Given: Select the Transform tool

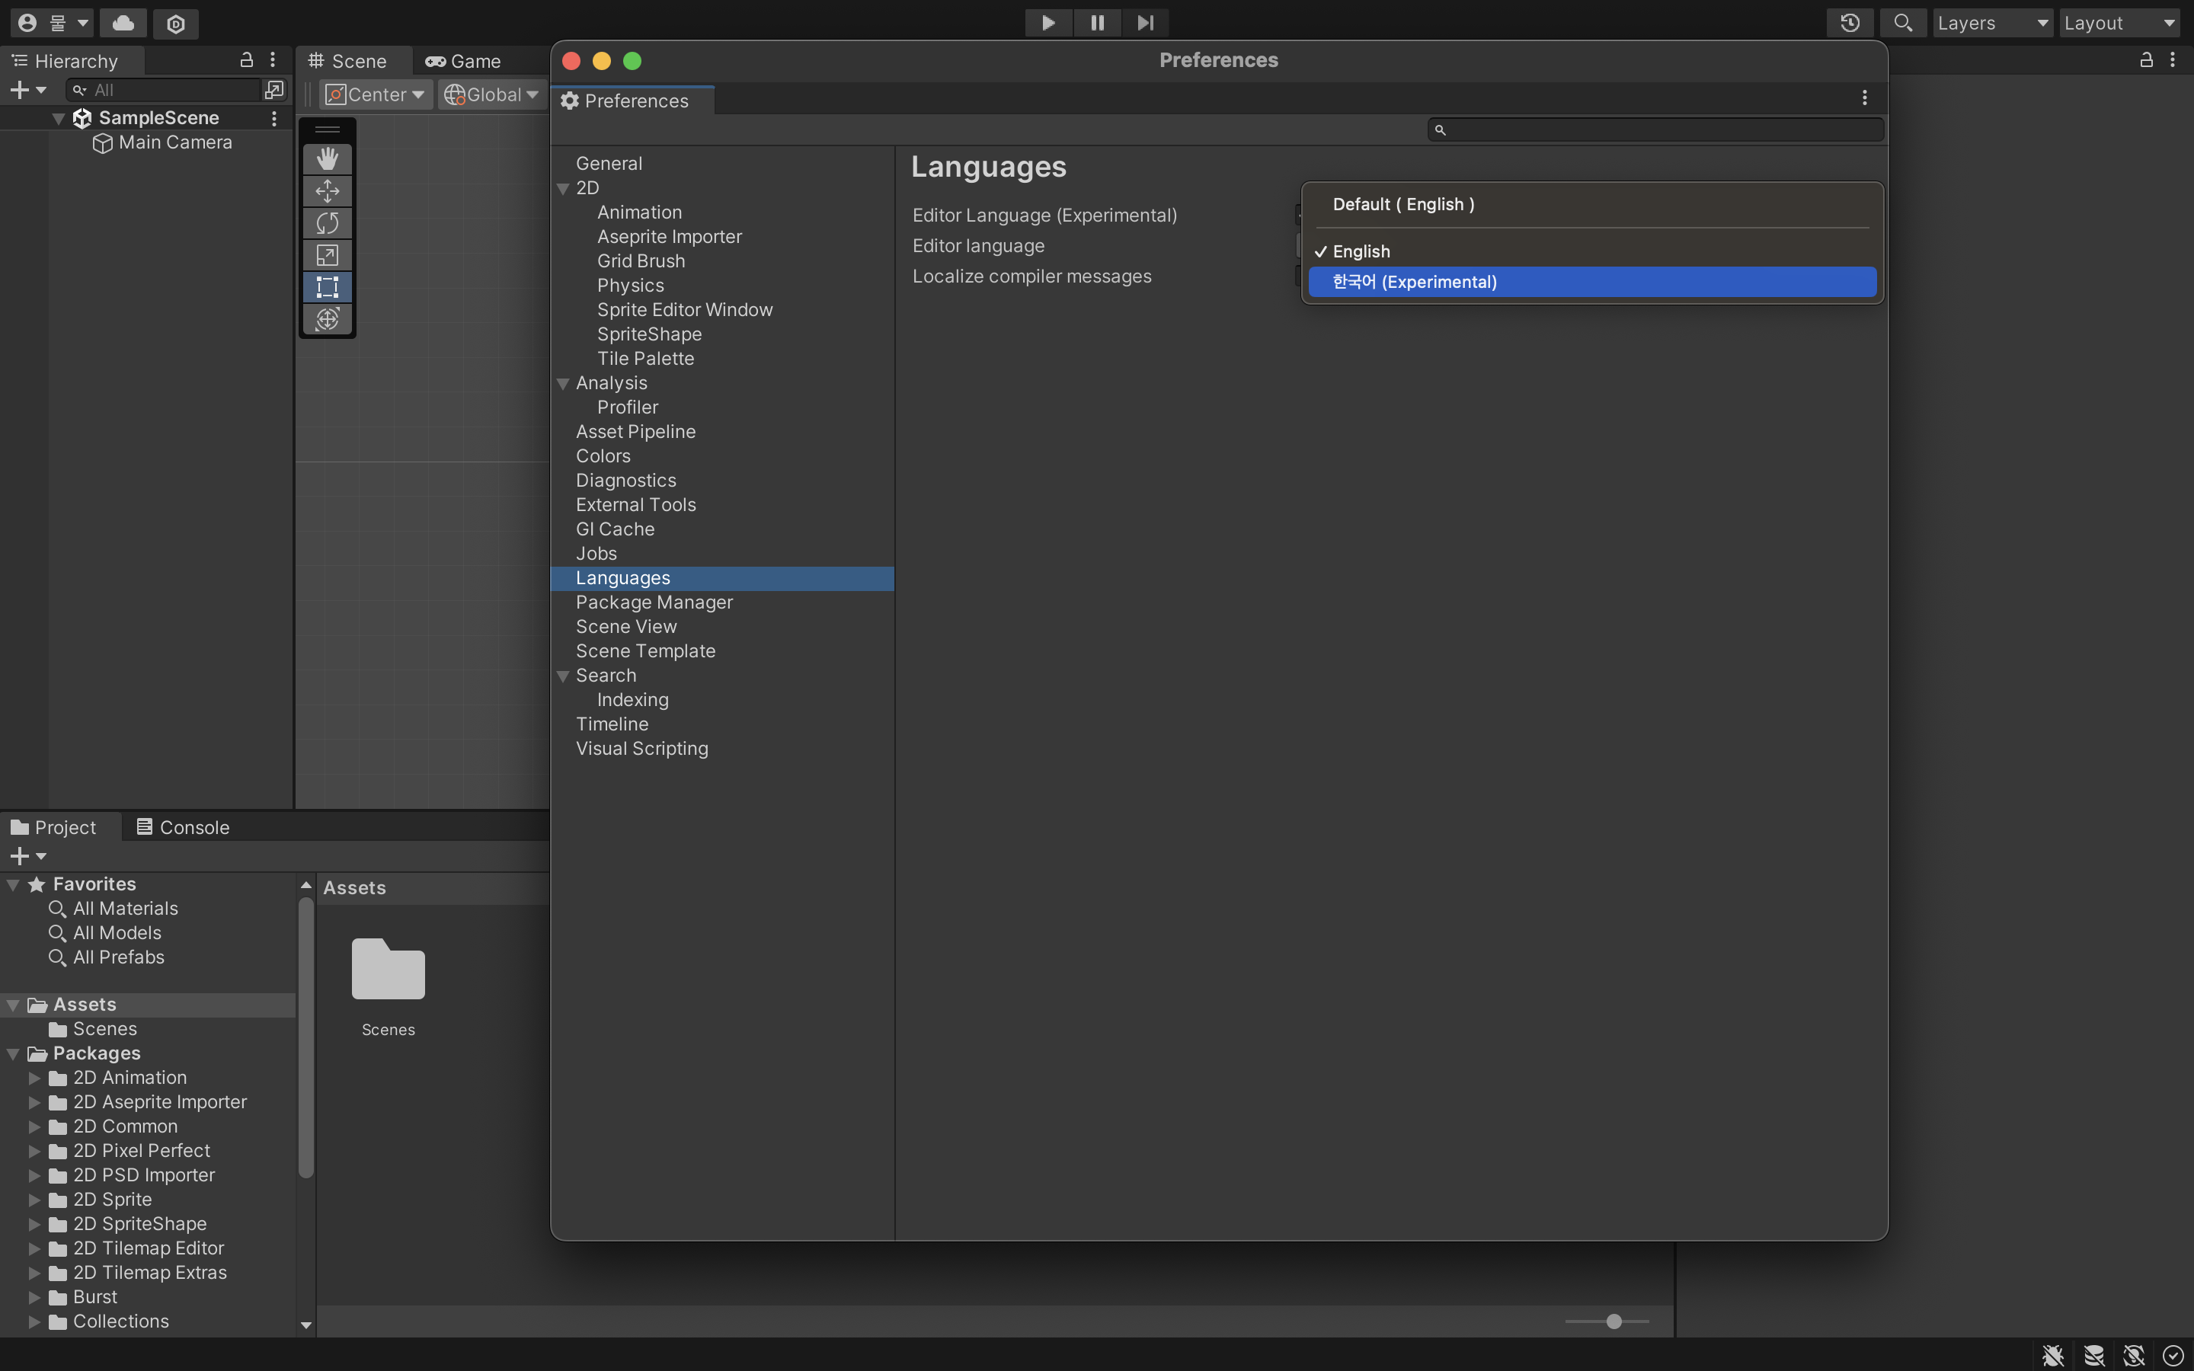Looking at the screenshot, I should [x=328, y=319].
